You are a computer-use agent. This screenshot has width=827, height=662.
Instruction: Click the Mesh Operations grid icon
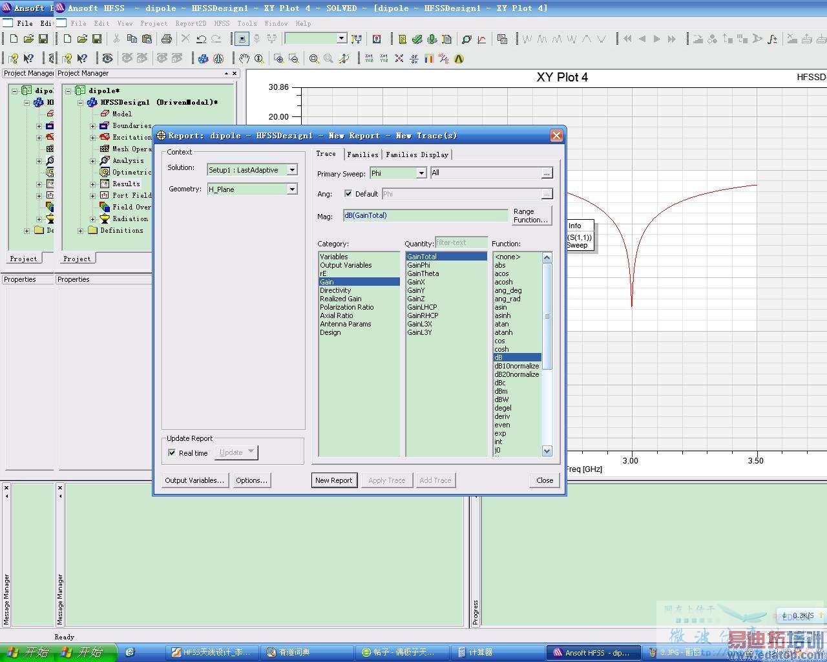tap(105, 149)
